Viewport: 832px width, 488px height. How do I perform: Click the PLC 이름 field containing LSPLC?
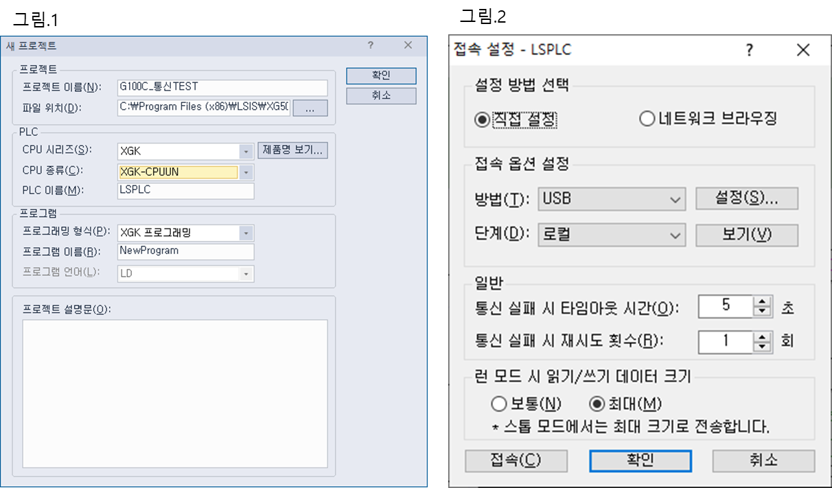(185, 190)
